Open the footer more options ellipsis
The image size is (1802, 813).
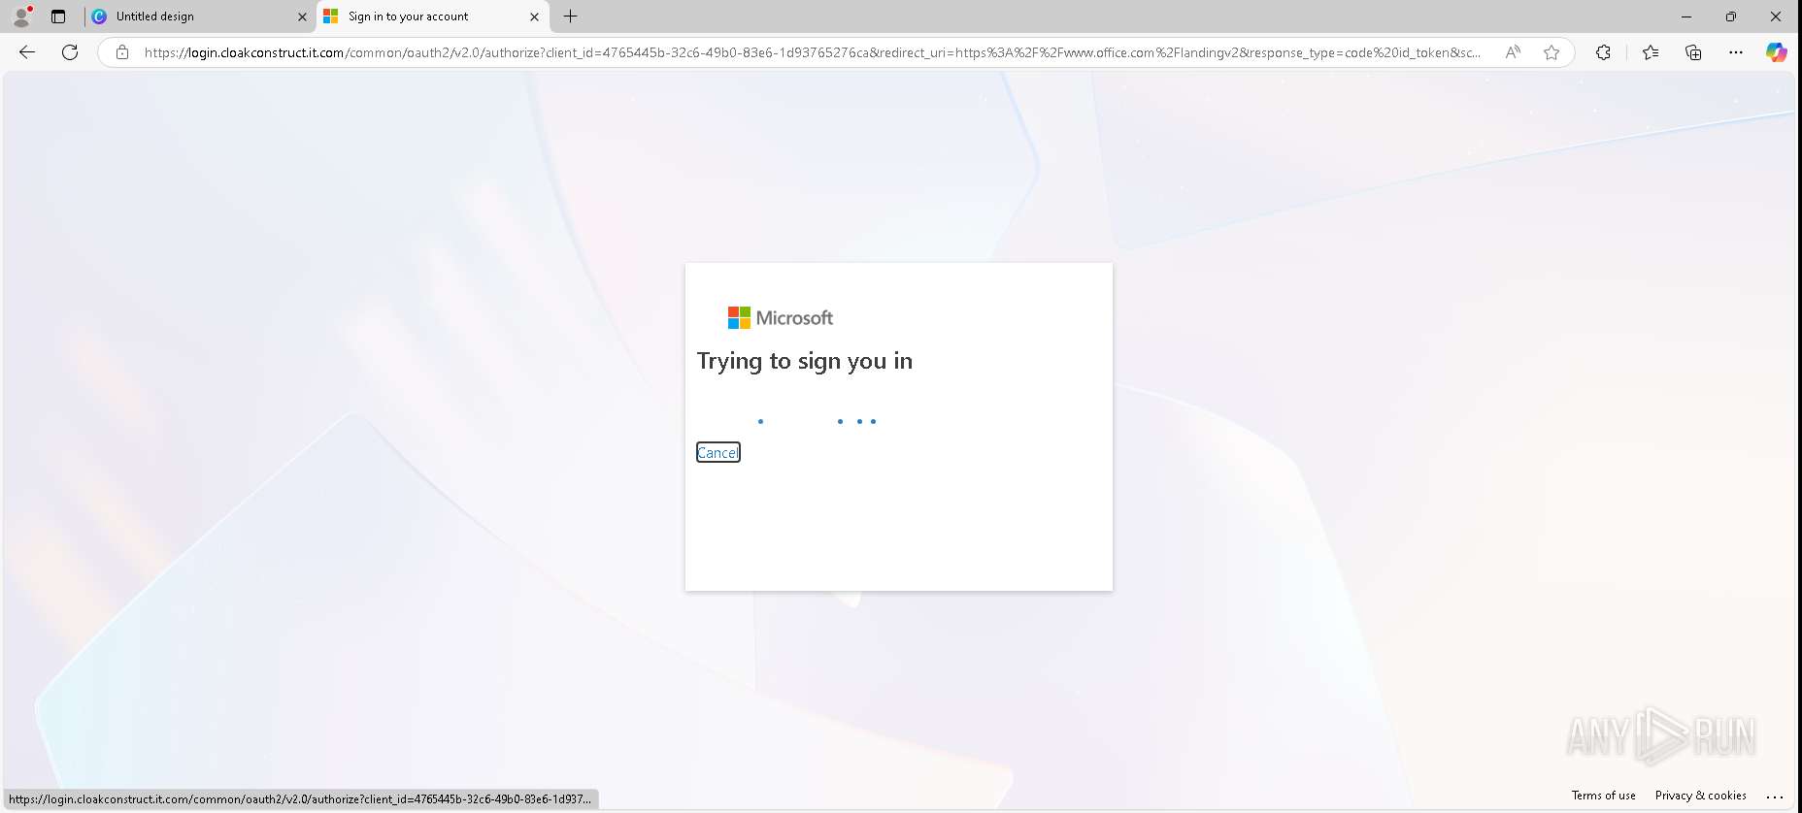coord(1775,796)
